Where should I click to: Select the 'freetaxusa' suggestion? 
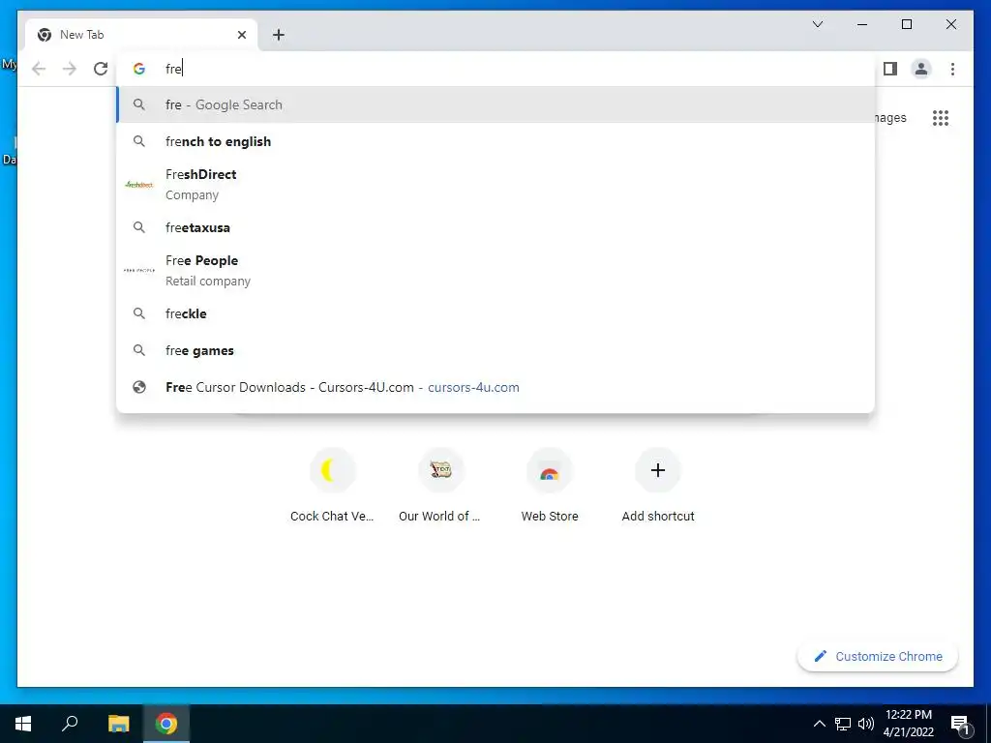point(495,227)
